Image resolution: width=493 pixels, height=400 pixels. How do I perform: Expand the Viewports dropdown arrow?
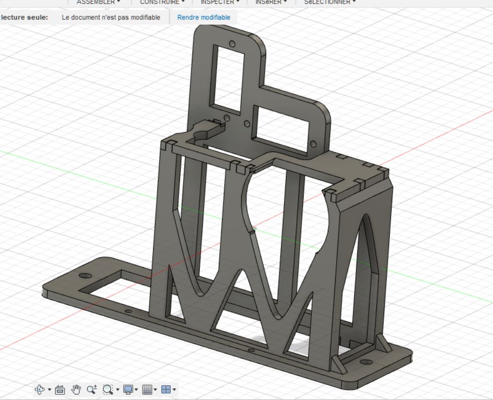[x=174, y=390]
